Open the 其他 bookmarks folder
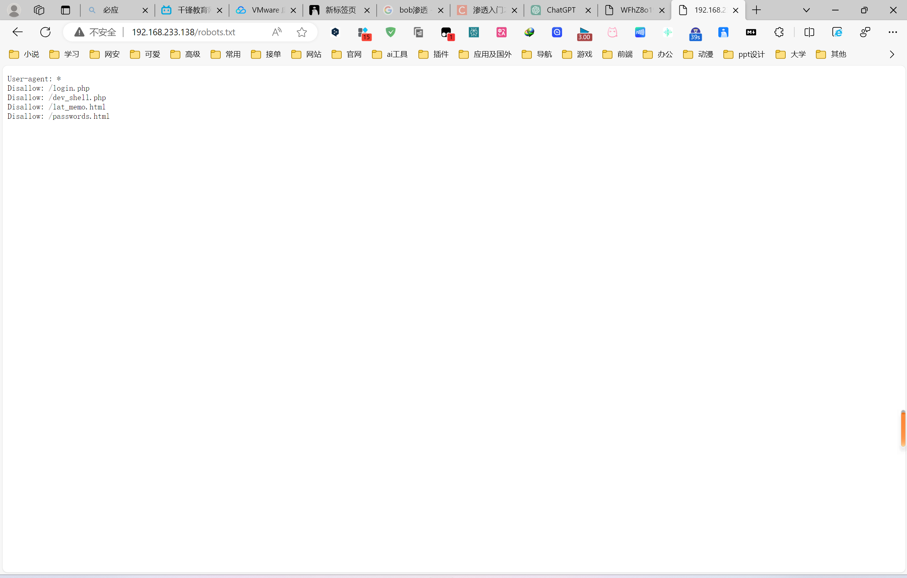The width and height of the screenshot is (907, 578). point(831,55)
